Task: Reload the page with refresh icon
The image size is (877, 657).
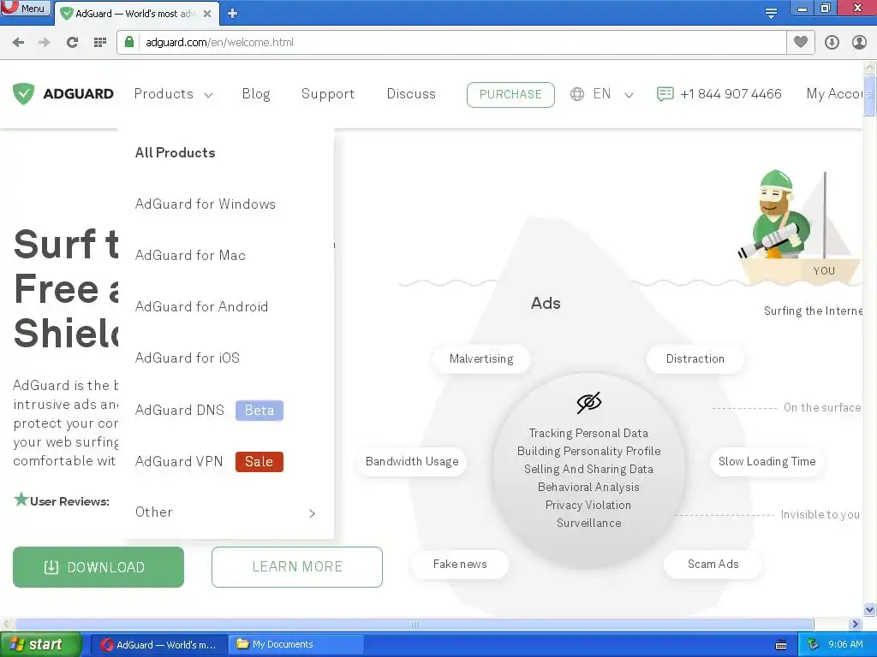Action: [x=72, y=43]
